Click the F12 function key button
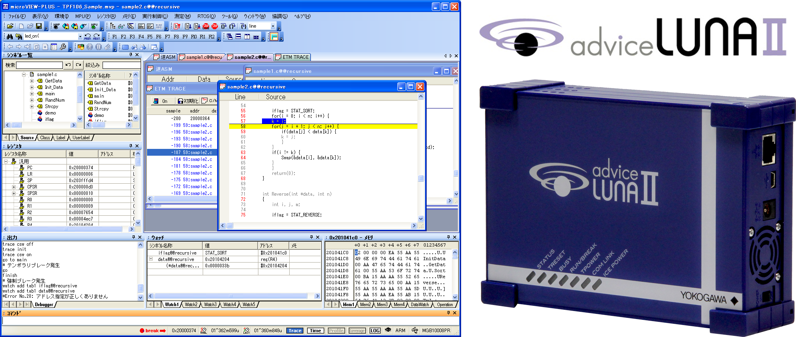Image resolution: width=796 pixels, height=337 pixels. point(212,36)
